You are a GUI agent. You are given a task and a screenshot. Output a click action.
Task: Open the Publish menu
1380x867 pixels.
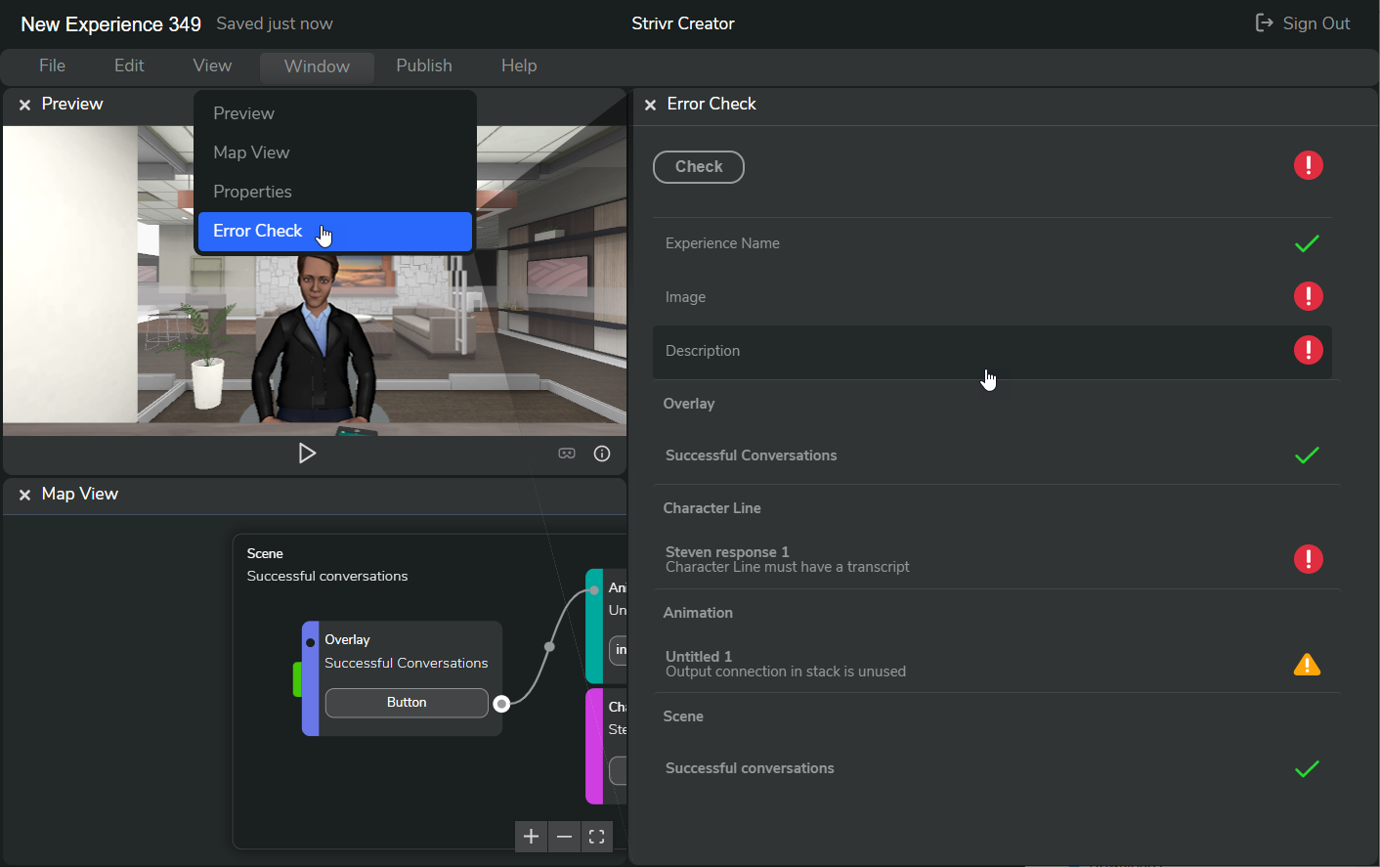pyautogui.click(x=424, y=65)
